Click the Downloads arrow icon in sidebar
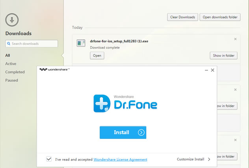Screen dimensions: 249x168 (x=12, y=20)
